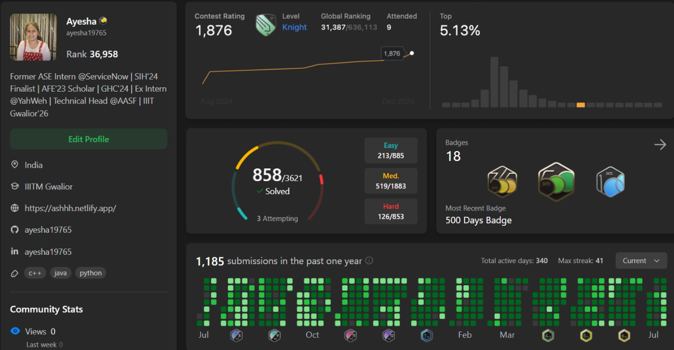Open the Current year dropdown

[641, 261]
